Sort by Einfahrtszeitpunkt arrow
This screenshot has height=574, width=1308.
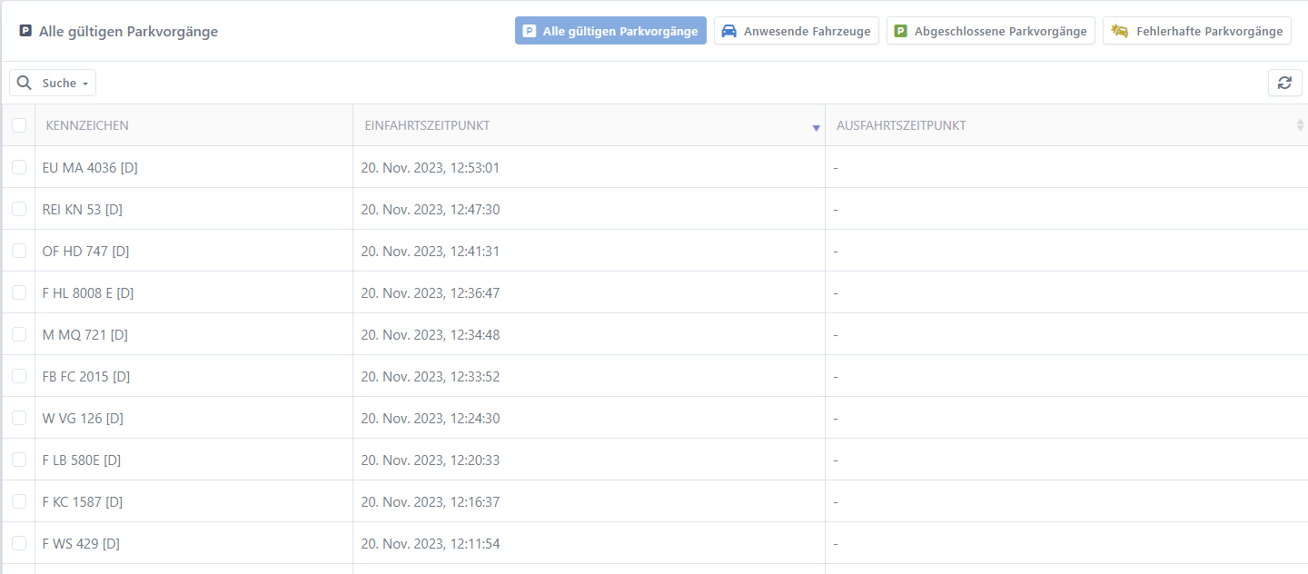tap(816, 128)
